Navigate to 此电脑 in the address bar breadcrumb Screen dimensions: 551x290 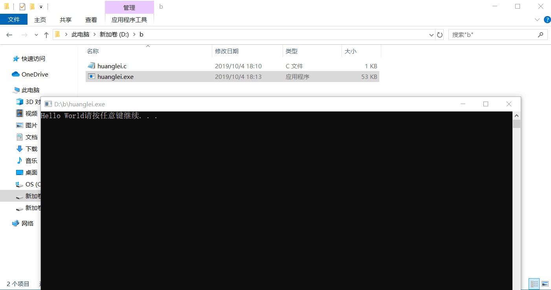pos(81,35)
